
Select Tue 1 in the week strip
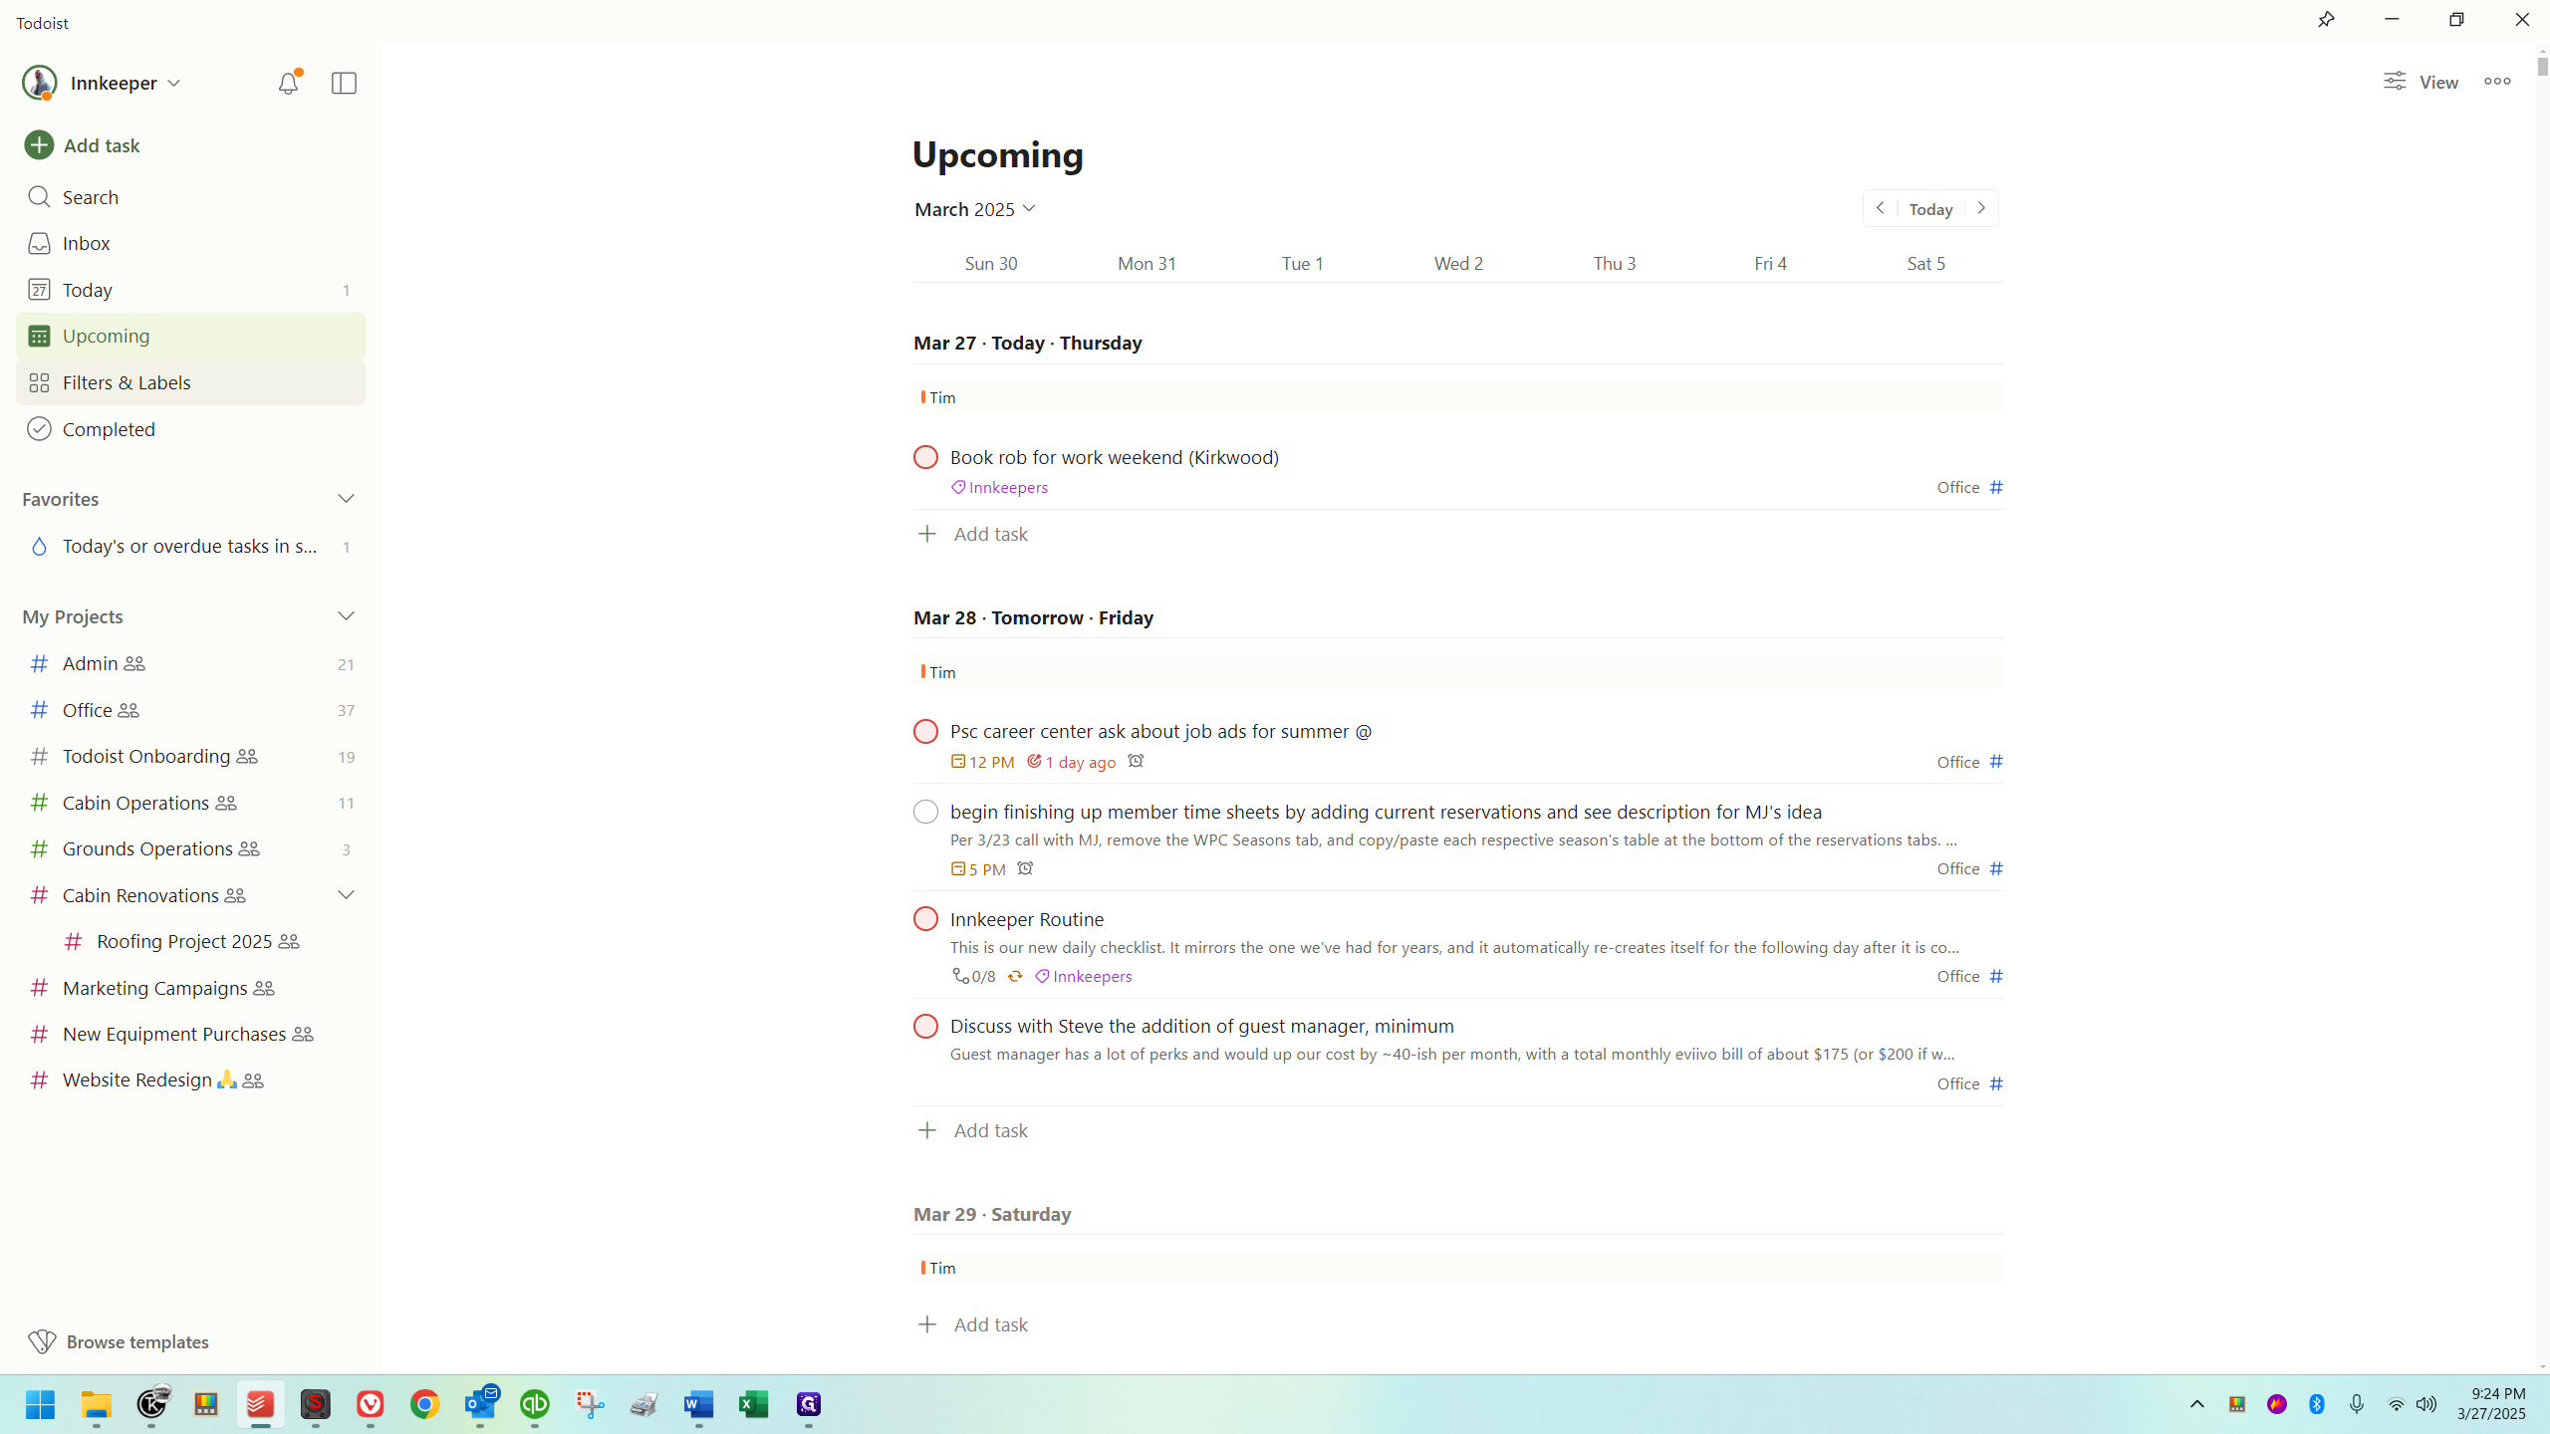tap(1303, 263)
